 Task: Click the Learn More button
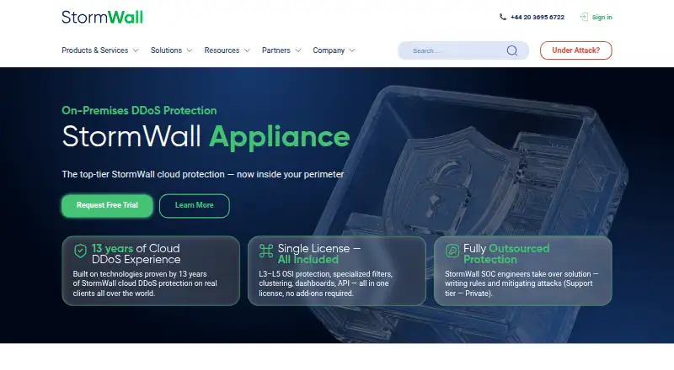195,206
